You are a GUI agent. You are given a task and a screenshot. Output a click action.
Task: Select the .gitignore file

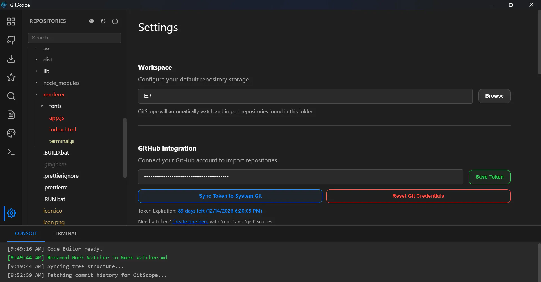click(55, 164)
